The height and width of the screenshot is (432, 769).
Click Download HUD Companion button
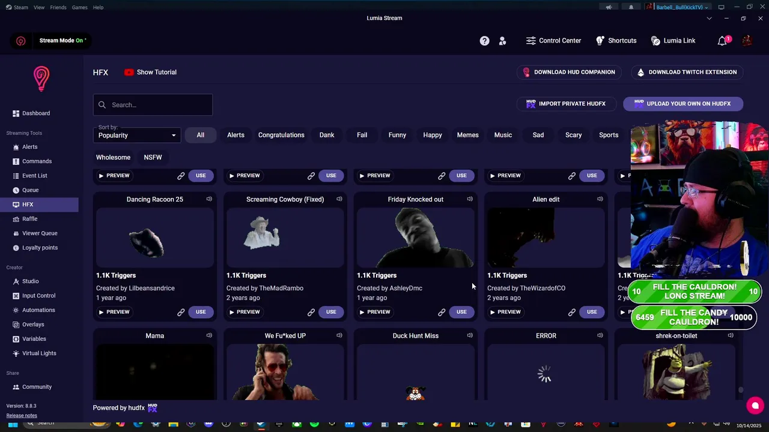coord(569,72)
